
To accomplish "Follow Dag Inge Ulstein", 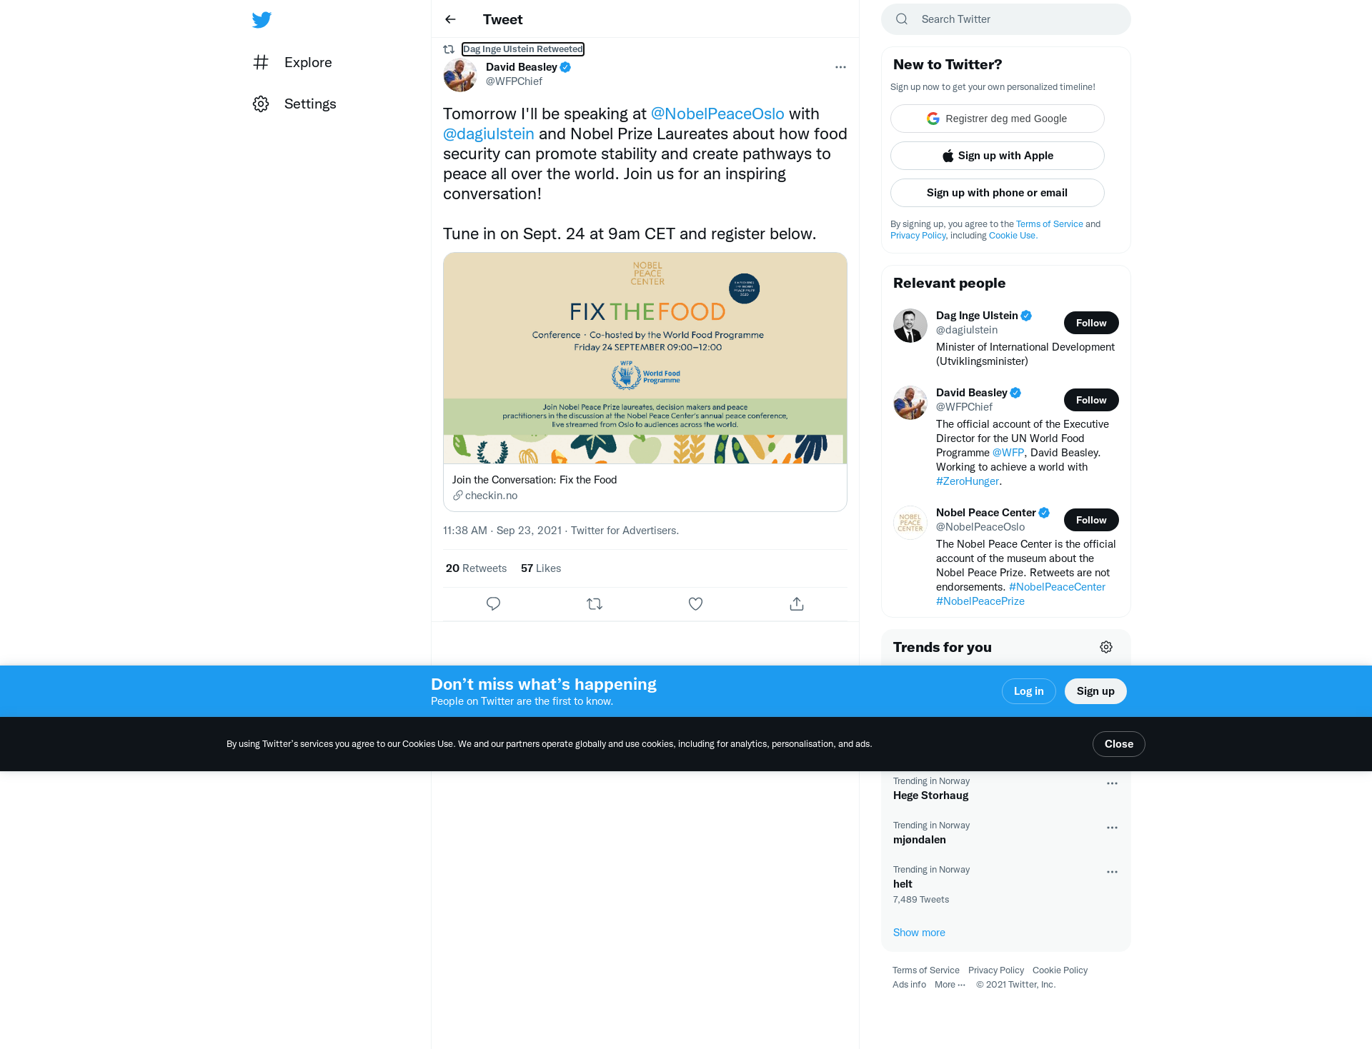I will pos(1091,323).
